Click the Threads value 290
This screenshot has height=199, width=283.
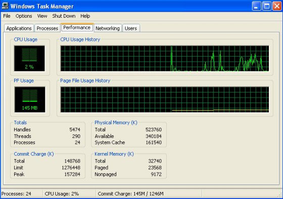76,136
